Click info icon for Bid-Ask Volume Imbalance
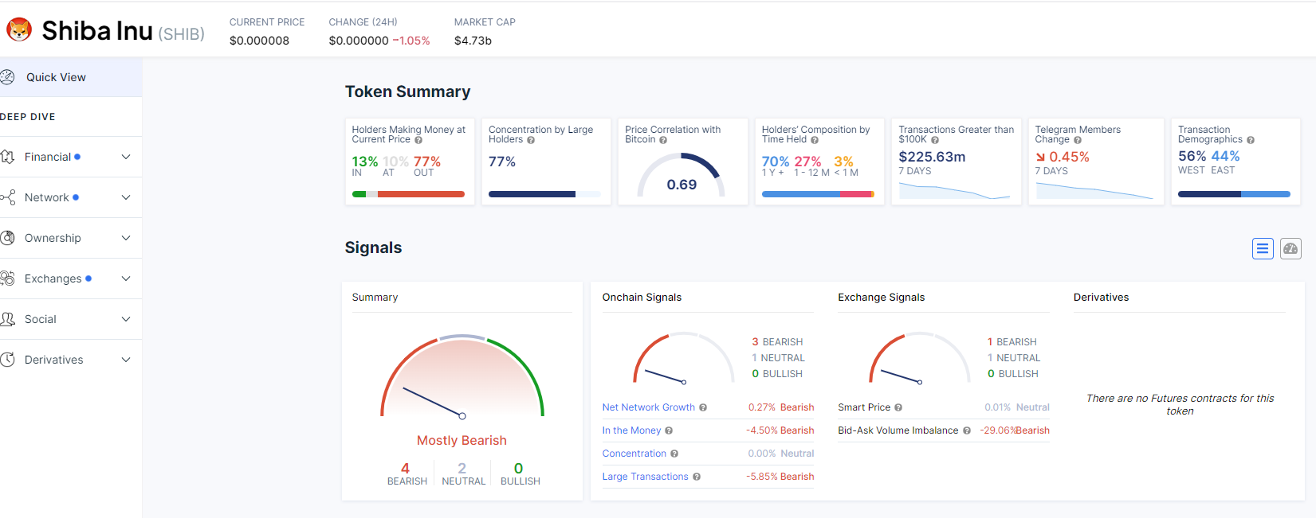This screenshot has width=1316, height=518. tap(967, 430)
